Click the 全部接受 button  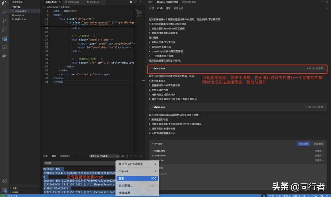[303, 144]
